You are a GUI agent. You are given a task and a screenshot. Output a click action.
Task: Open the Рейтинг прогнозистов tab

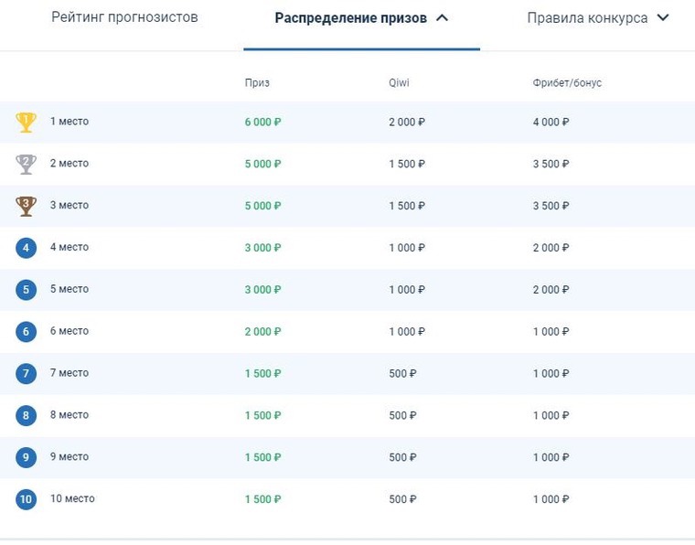pos(124,17)
